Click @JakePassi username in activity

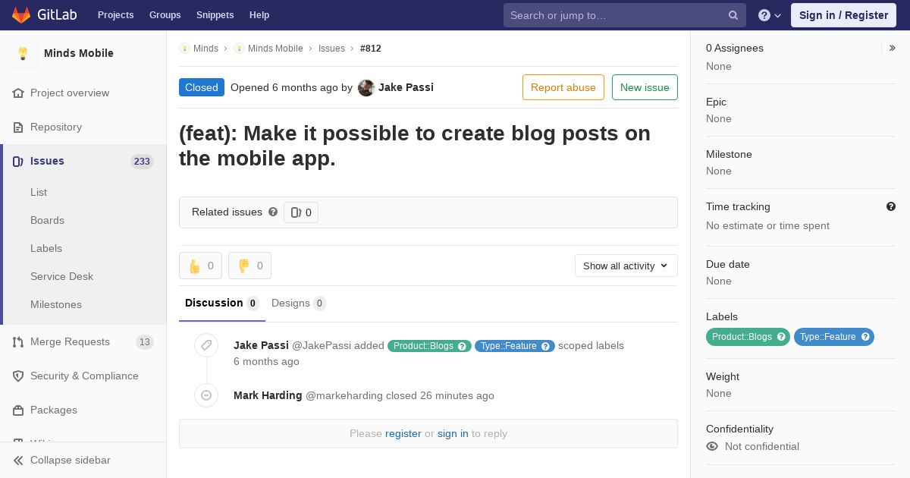[321, 345]
